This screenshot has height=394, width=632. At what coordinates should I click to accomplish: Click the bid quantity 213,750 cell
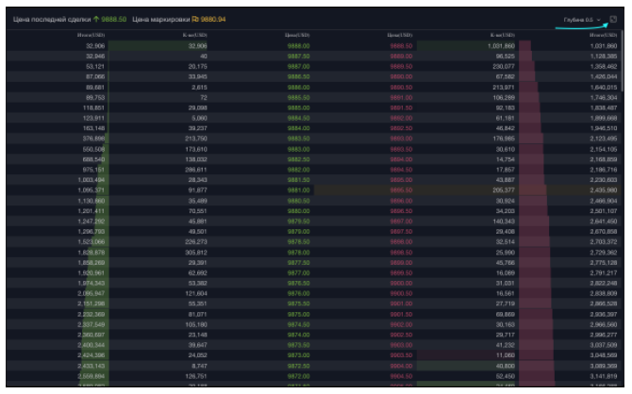(x=192, y=138)
